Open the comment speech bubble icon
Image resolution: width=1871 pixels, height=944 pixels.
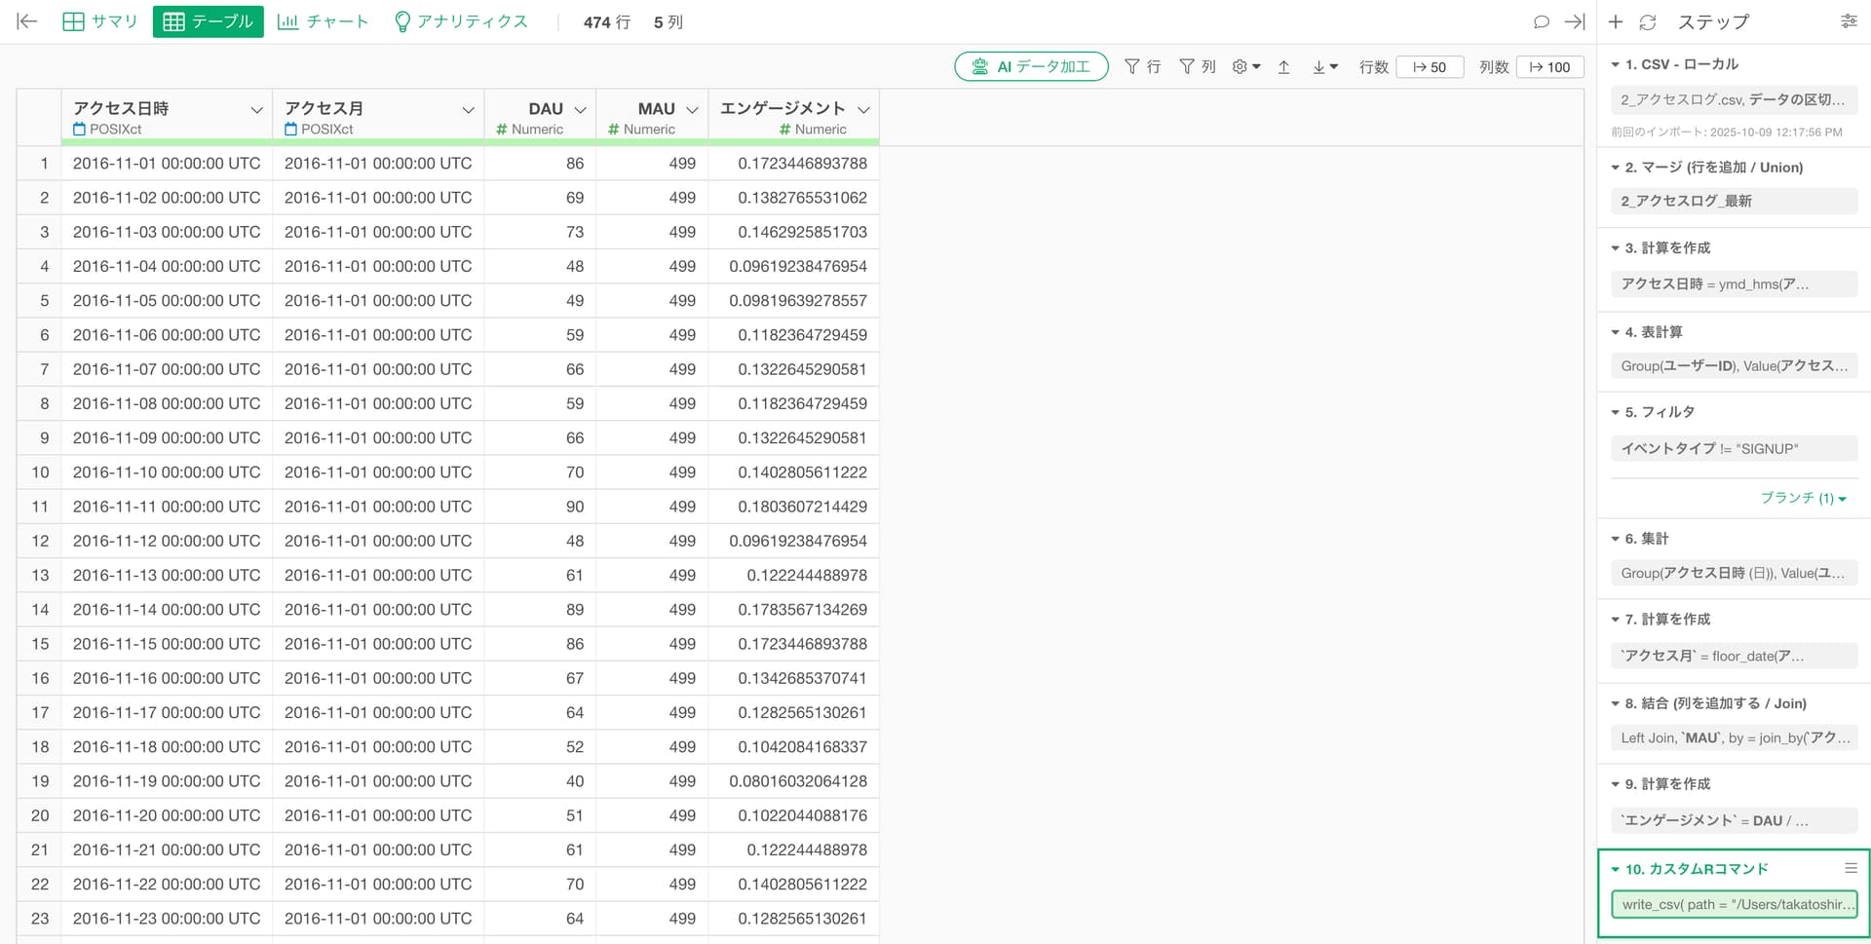[1541, 21]
